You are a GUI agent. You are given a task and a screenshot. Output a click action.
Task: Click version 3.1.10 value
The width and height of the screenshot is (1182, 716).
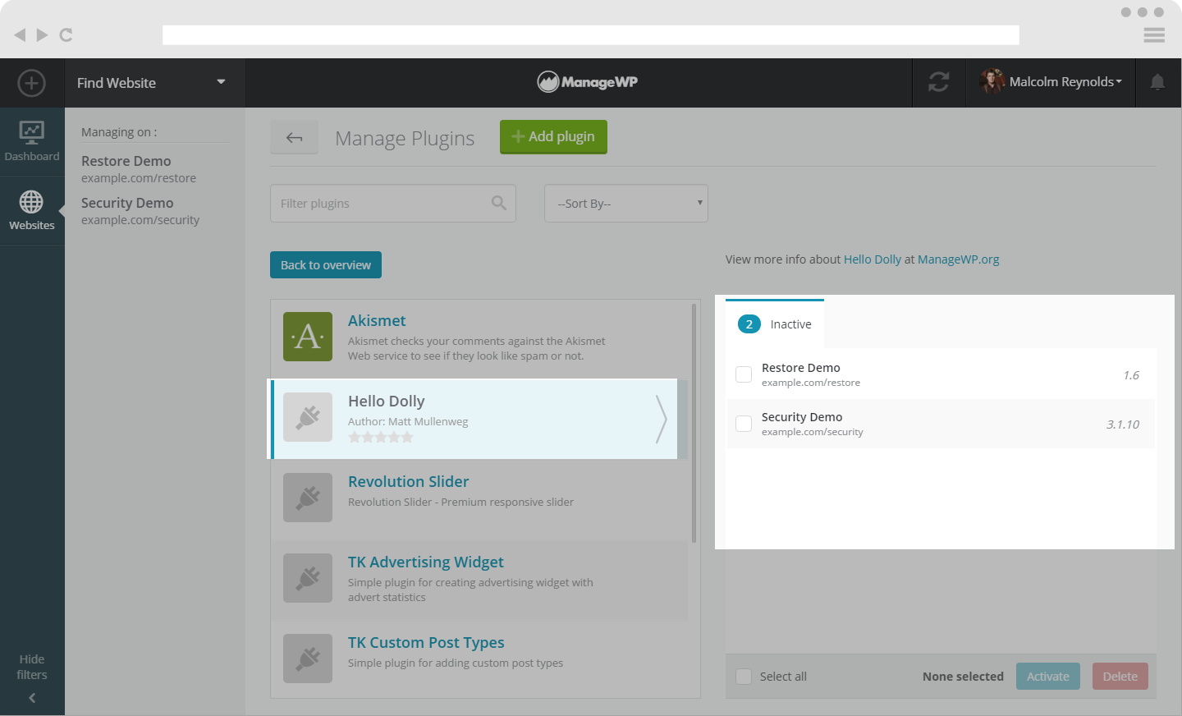coord(1123,425)
